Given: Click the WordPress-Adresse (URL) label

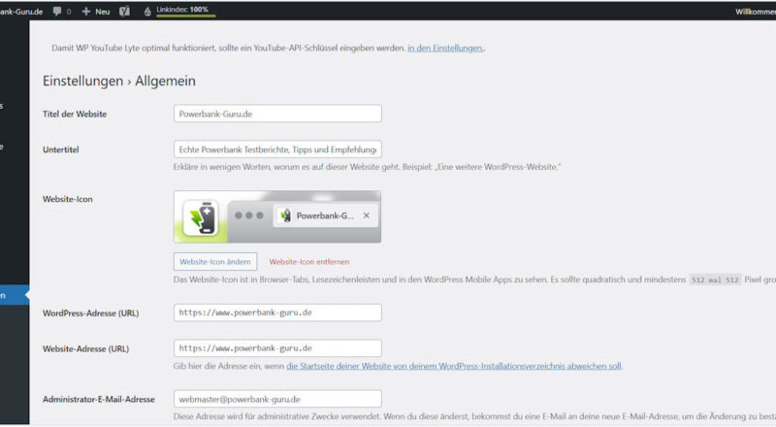Looking at the screenshot, I should (x=90, y=313).
